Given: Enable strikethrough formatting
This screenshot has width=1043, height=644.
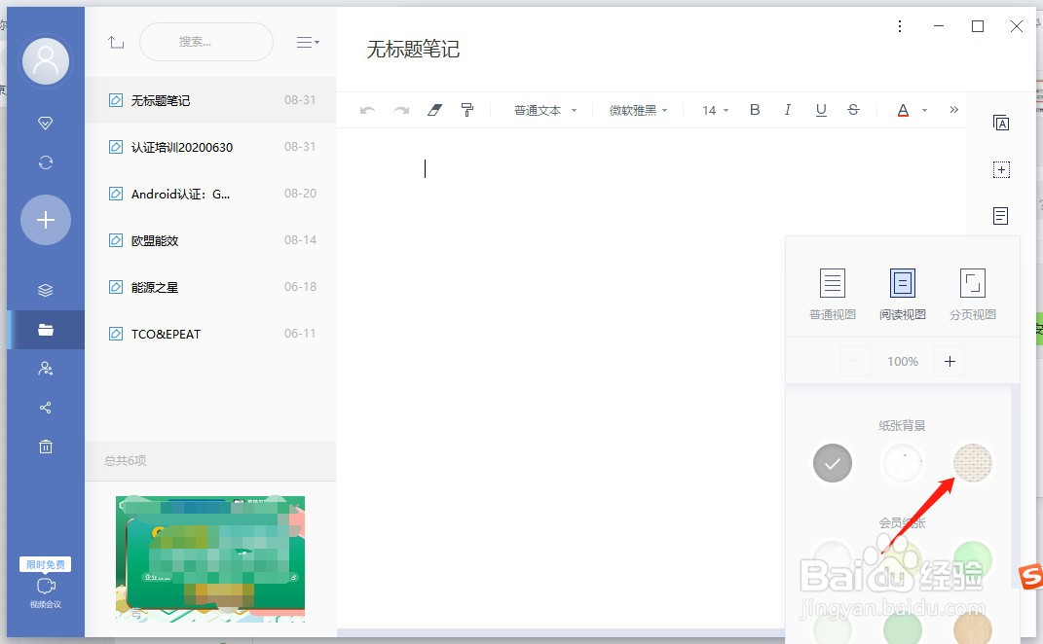Looking at the screenshot, I should [854, 110].
